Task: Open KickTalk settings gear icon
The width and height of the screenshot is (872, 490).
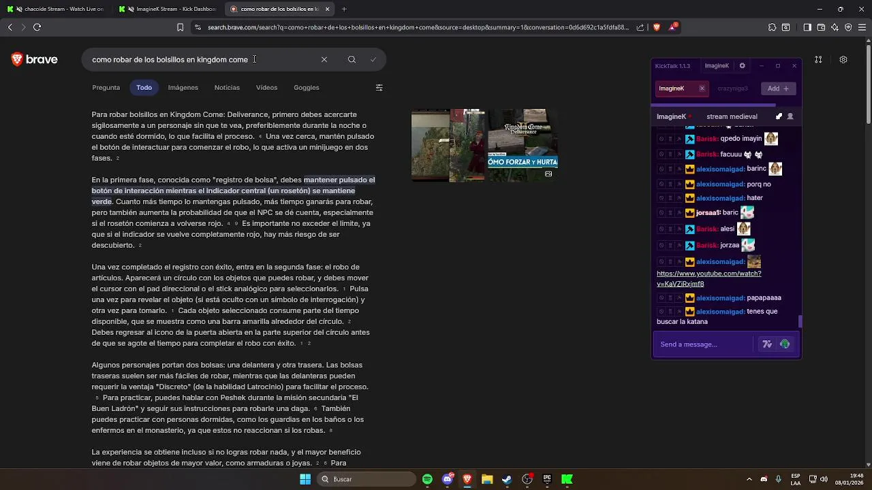Action: (742, 66)
